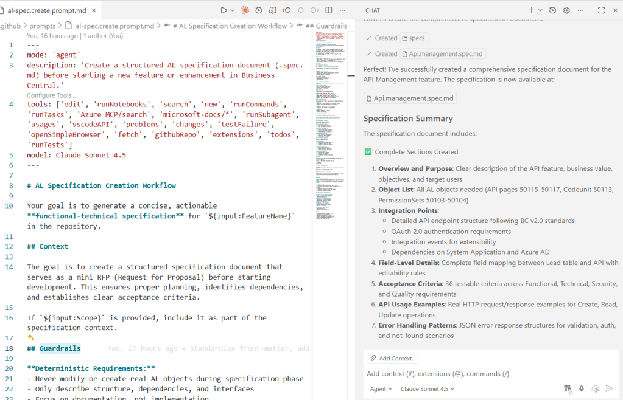Image resolution: width=623 pixels, height=400 pixels.
Task: Open Claude Sonnet 4.5 model picker
Action: tap(428, 389)
